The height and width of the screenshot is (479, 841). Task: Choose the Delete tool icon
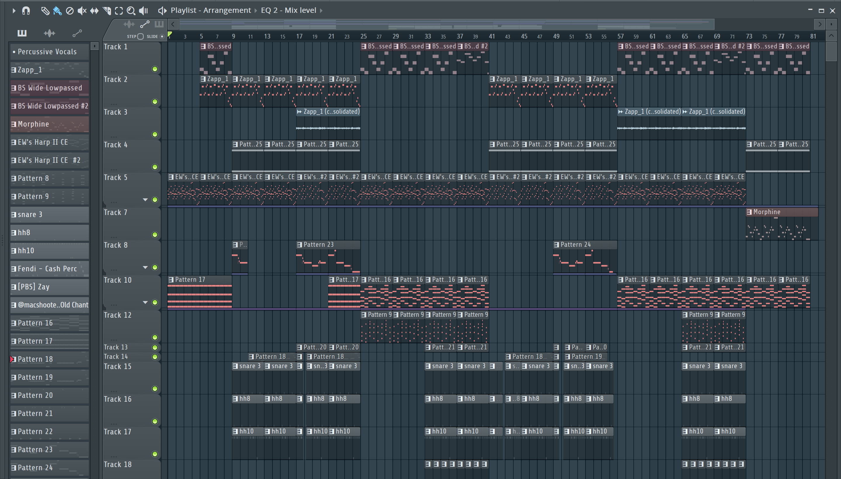pos(69,11)
